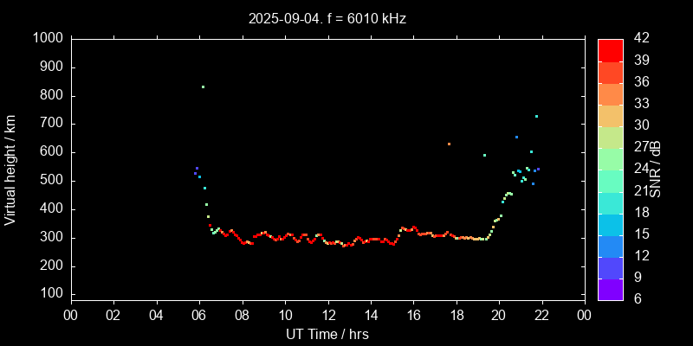The width and height of the screenshot is (693, 346).
Task: Click the light green 24–27 dB colorbar band
Action: tap(611, 158)
